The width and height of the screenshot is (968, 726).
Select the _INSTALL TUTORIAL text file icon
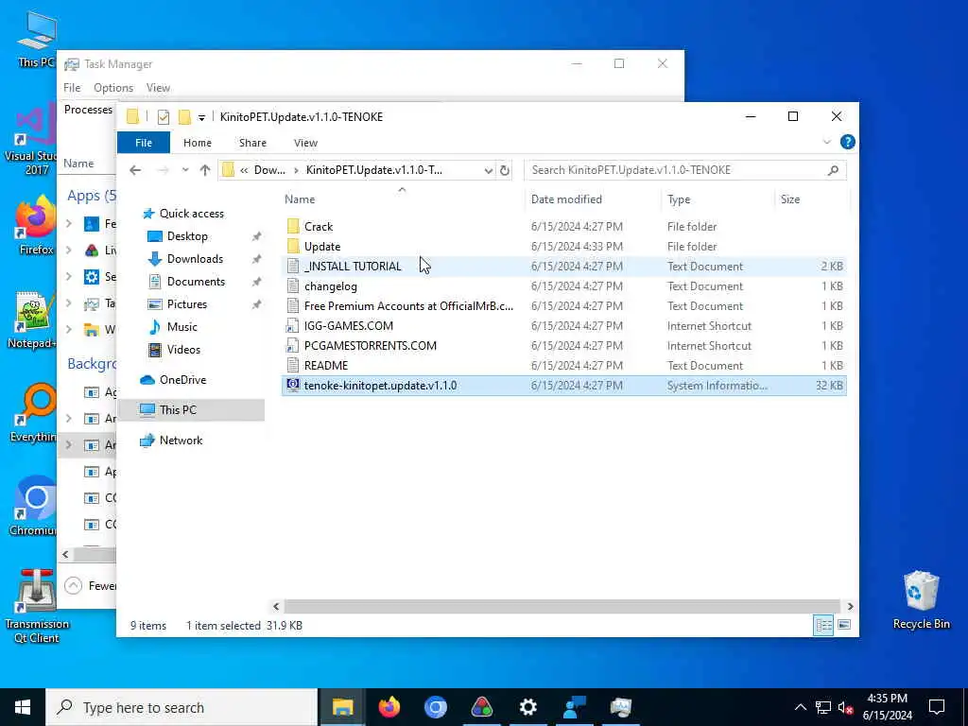click(x=293, y=266)
